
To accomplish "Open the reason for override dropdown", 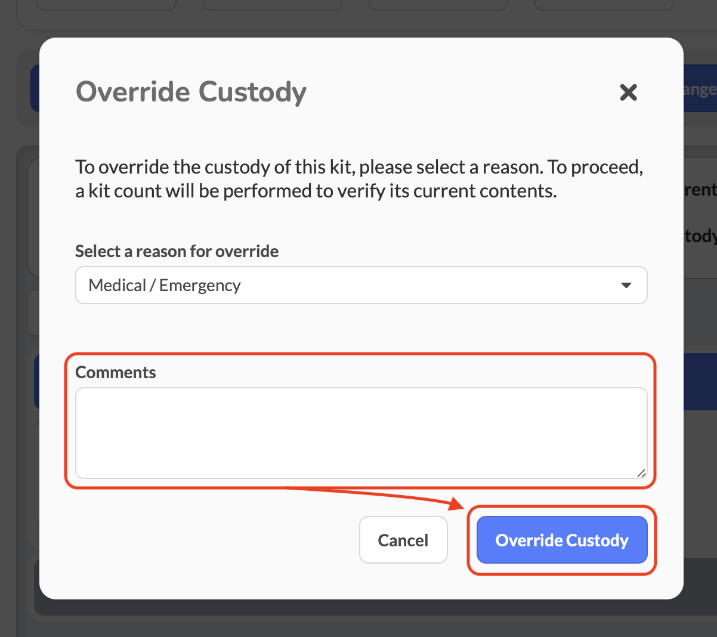I will [361, 285].
